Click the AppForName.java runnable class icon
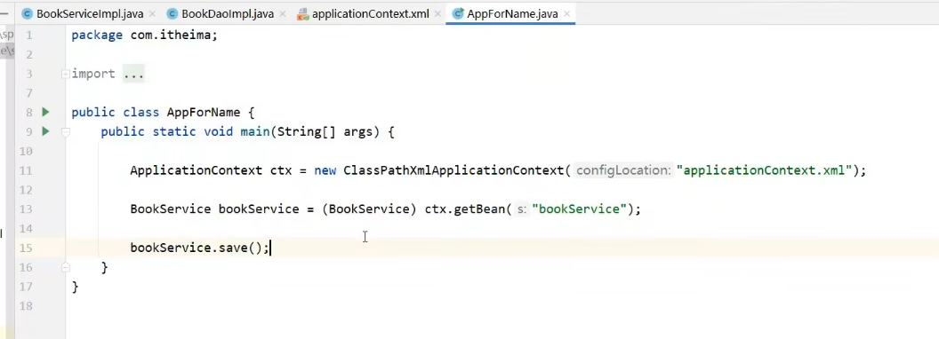This screenshot has height=339, width=939. 458,13
